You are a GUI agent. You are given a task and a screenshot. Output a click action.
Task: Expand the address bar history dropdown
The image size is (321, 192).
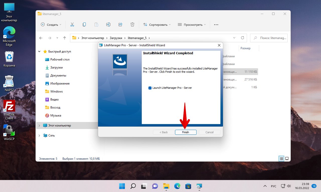coord(234,38)
